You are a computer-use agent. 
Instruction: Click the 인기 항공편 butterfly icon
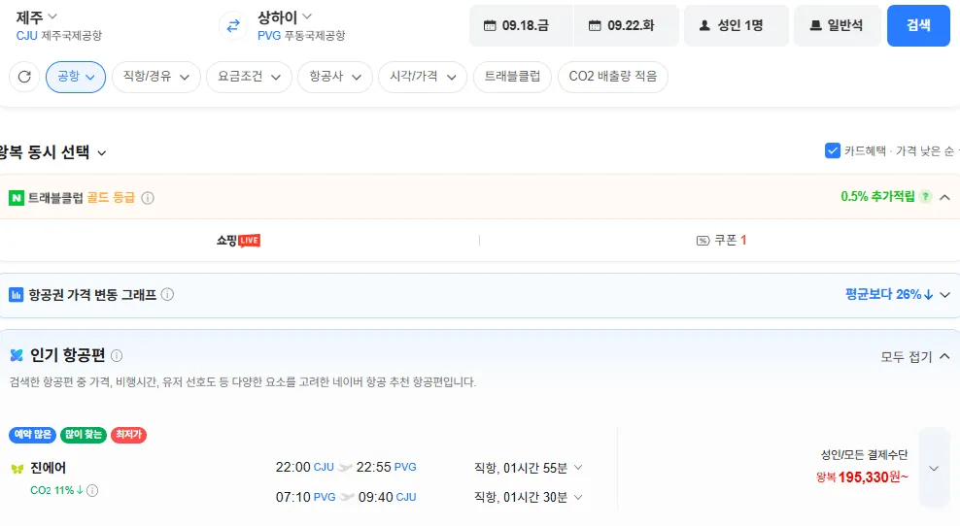pos(17,355)
